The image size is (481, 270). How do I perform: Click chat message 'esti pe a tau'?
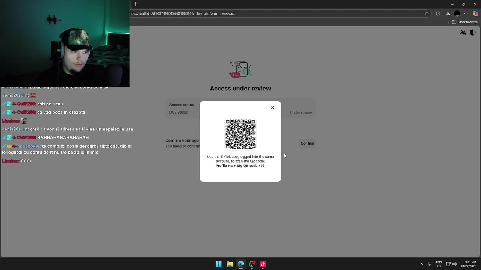click(50, 104)
